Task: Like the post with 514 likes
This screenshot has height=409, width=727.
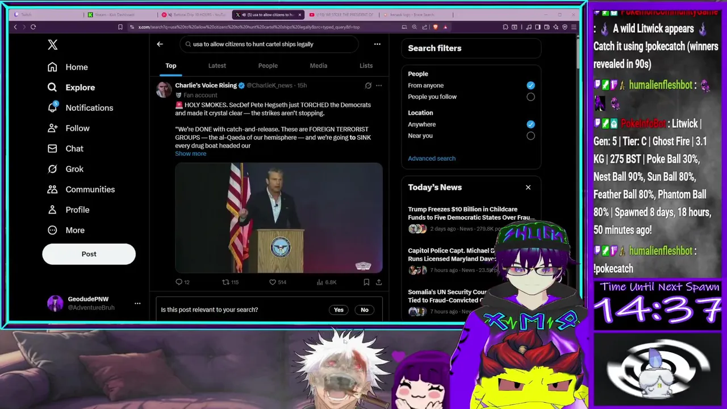Action: (278, 282)
